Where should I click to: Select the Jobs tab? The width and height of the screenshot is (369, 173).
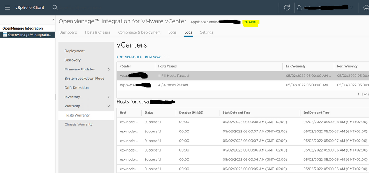pyautogui.click(x=188, y=32)
